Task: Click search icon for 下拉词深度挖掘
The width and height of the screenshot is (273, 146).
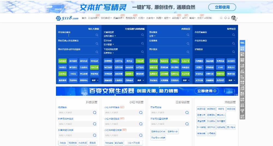Action: point(143,52)
